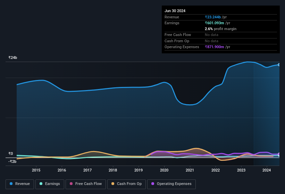Click the 2022 x-axis label
285x194 pixels.
click(216, 170)
